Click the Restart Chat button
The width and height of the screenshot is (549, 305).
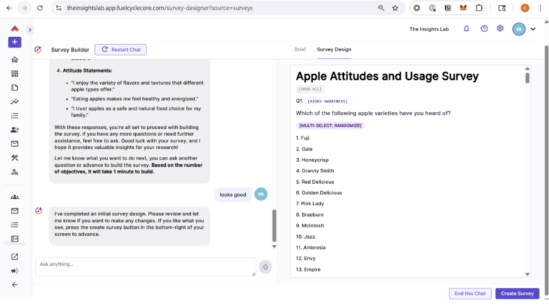coord(121,49)
